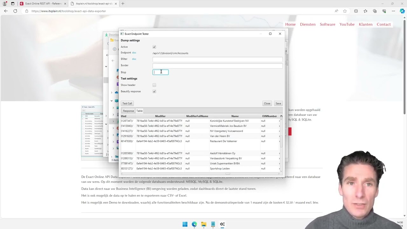Refresh the current page

tap(15, 11)
